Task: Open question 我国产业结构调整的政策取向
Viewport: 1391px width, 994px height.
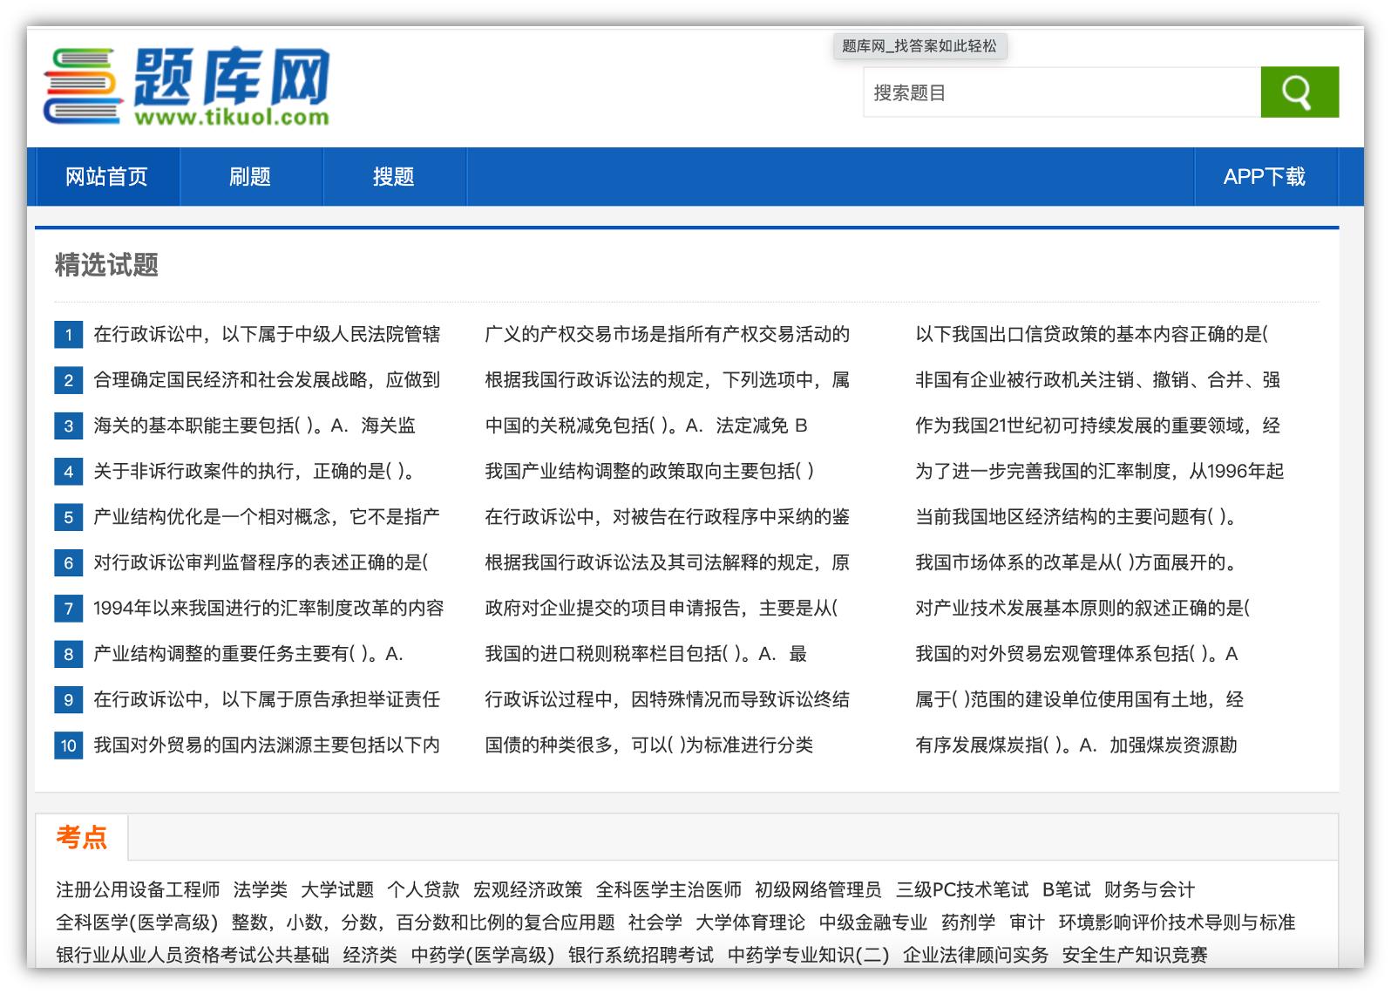Action: (649, 471)
